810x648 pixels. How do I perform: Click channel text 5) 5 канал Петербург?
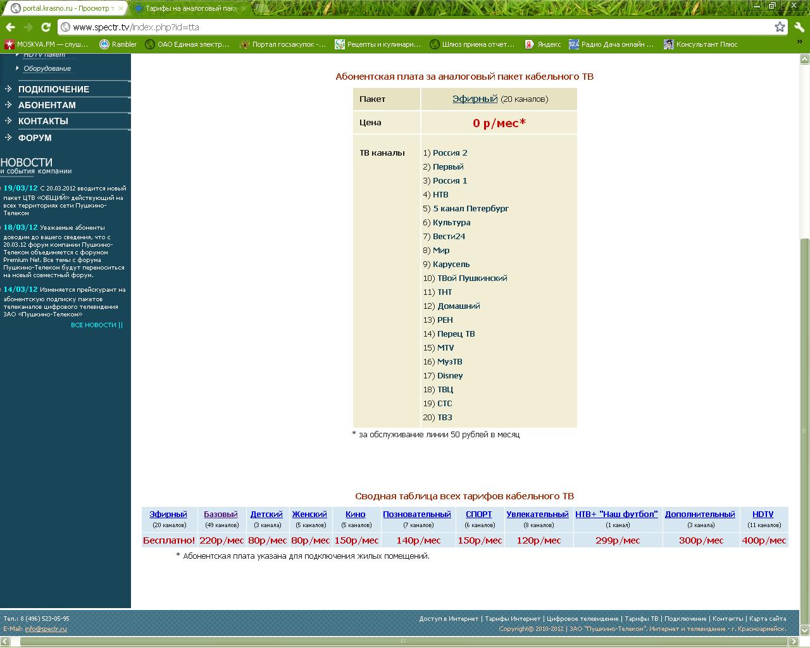(x=466, y=209)
